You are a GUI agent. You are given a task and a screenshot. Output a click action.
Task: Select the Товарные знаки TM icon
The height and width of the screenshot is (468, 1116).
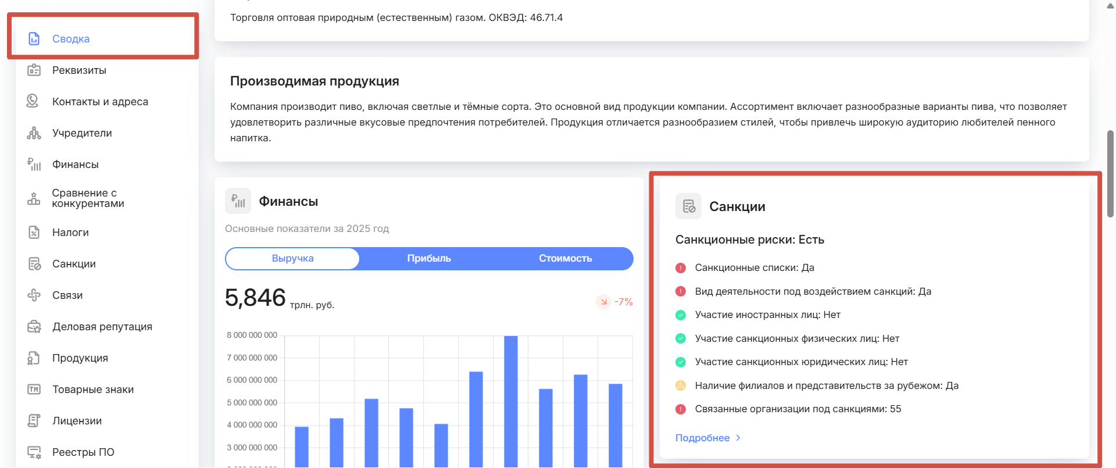coord(34,390)
